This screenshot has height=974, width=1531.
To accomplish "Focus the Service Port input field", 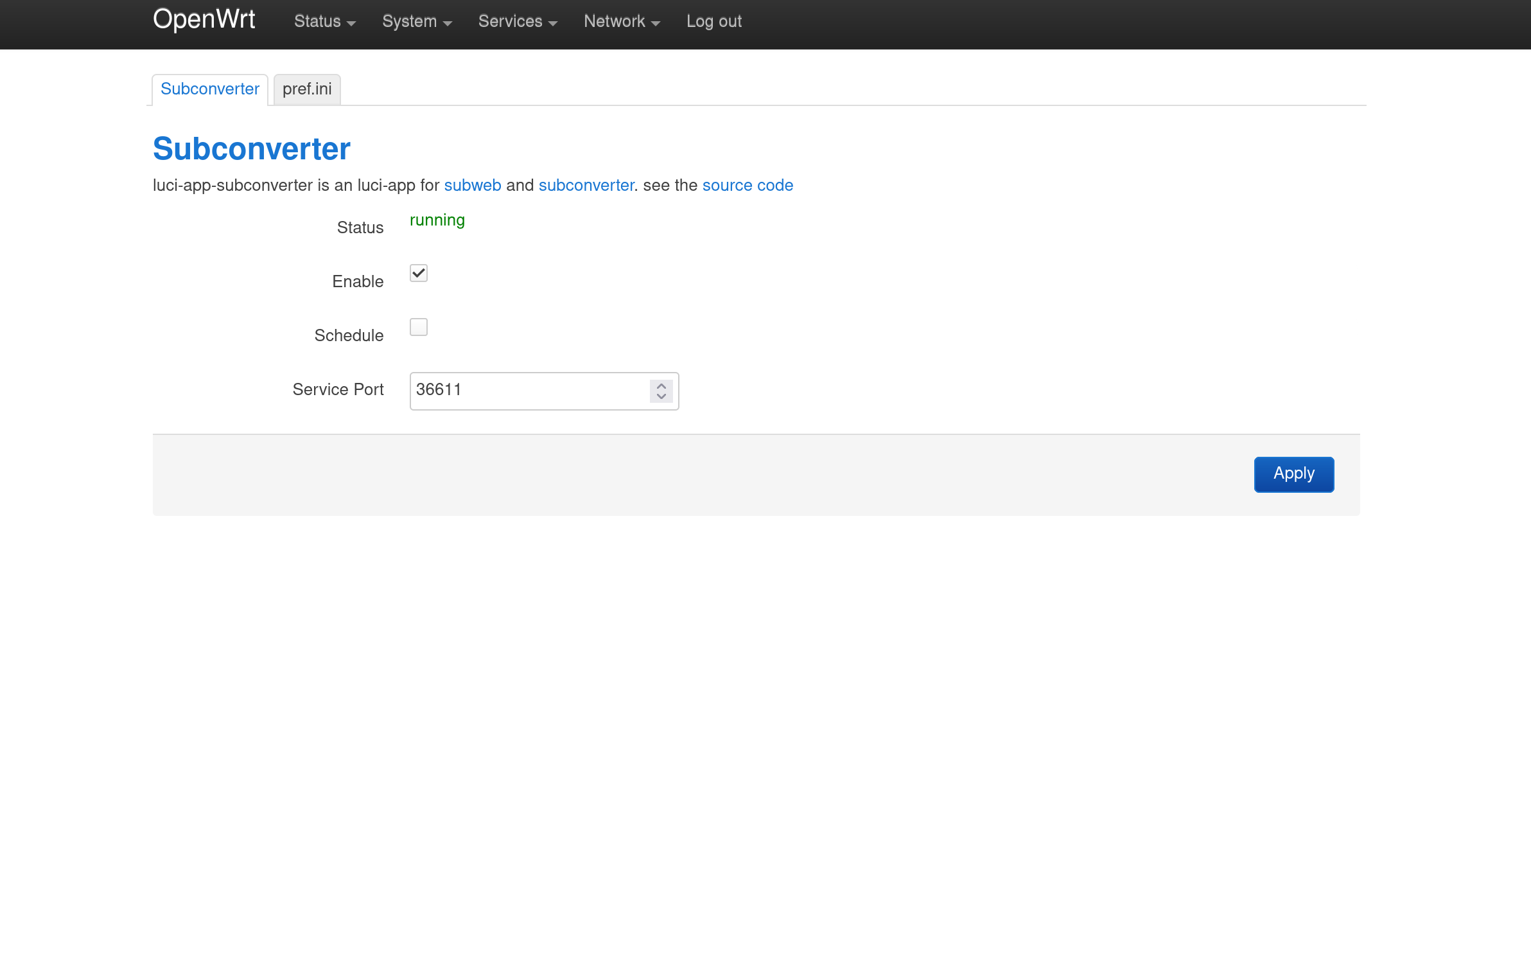I will click(528, 391).
